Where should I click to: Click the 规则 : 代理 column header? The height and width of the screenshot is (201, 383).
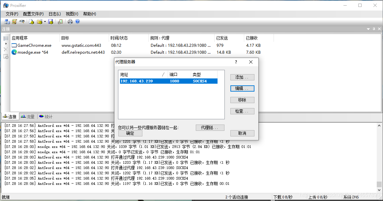tap(182, 38)
